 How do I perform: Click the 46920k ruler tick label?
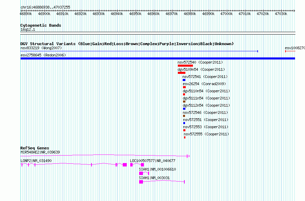pos(81,14)
